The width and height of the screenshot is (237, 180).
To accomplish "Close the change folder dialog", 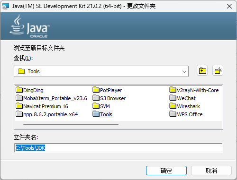I will (229, 6).
